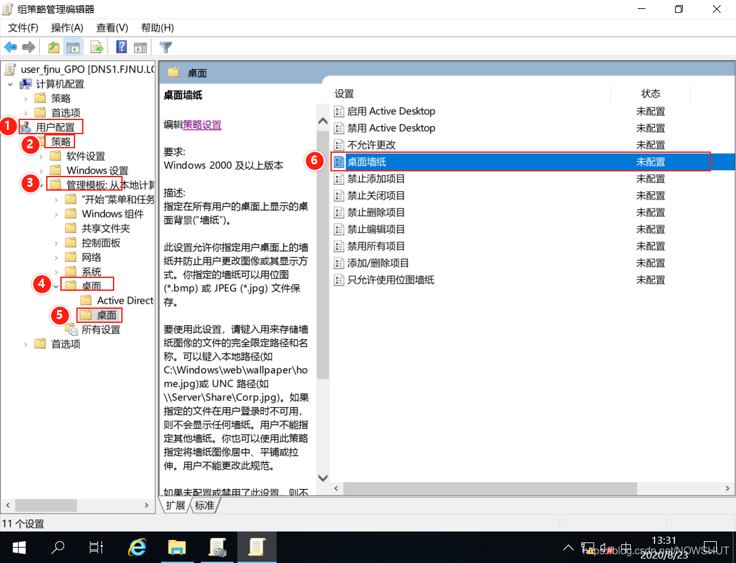
Task: Click the 添加/删除项目 setting icon
Action: click(x=339, y=263)
